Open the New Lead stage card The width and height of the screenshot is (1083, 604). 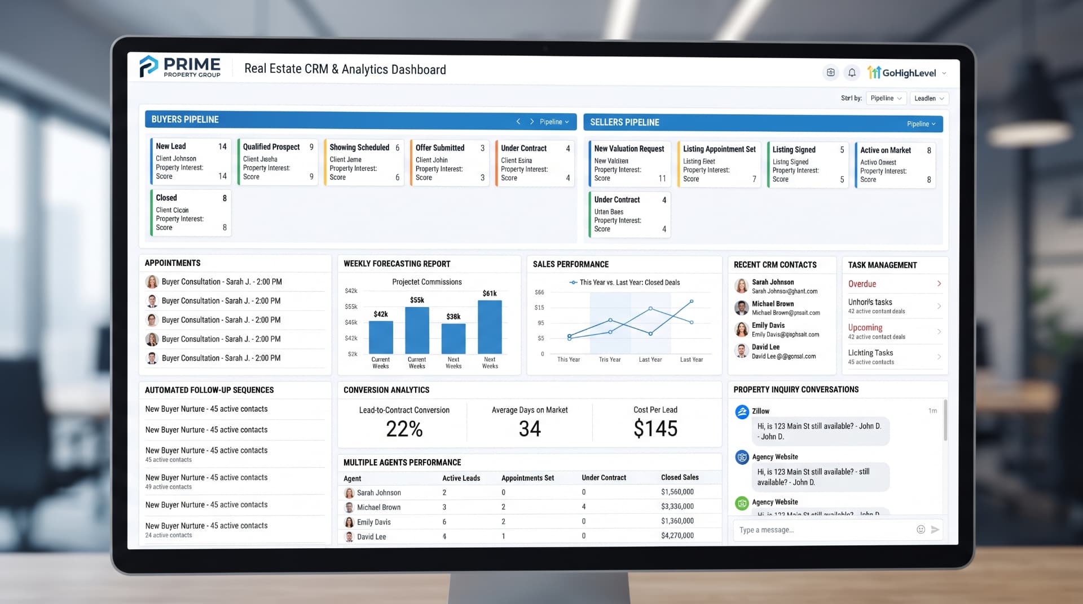click(x=191, y=161)
